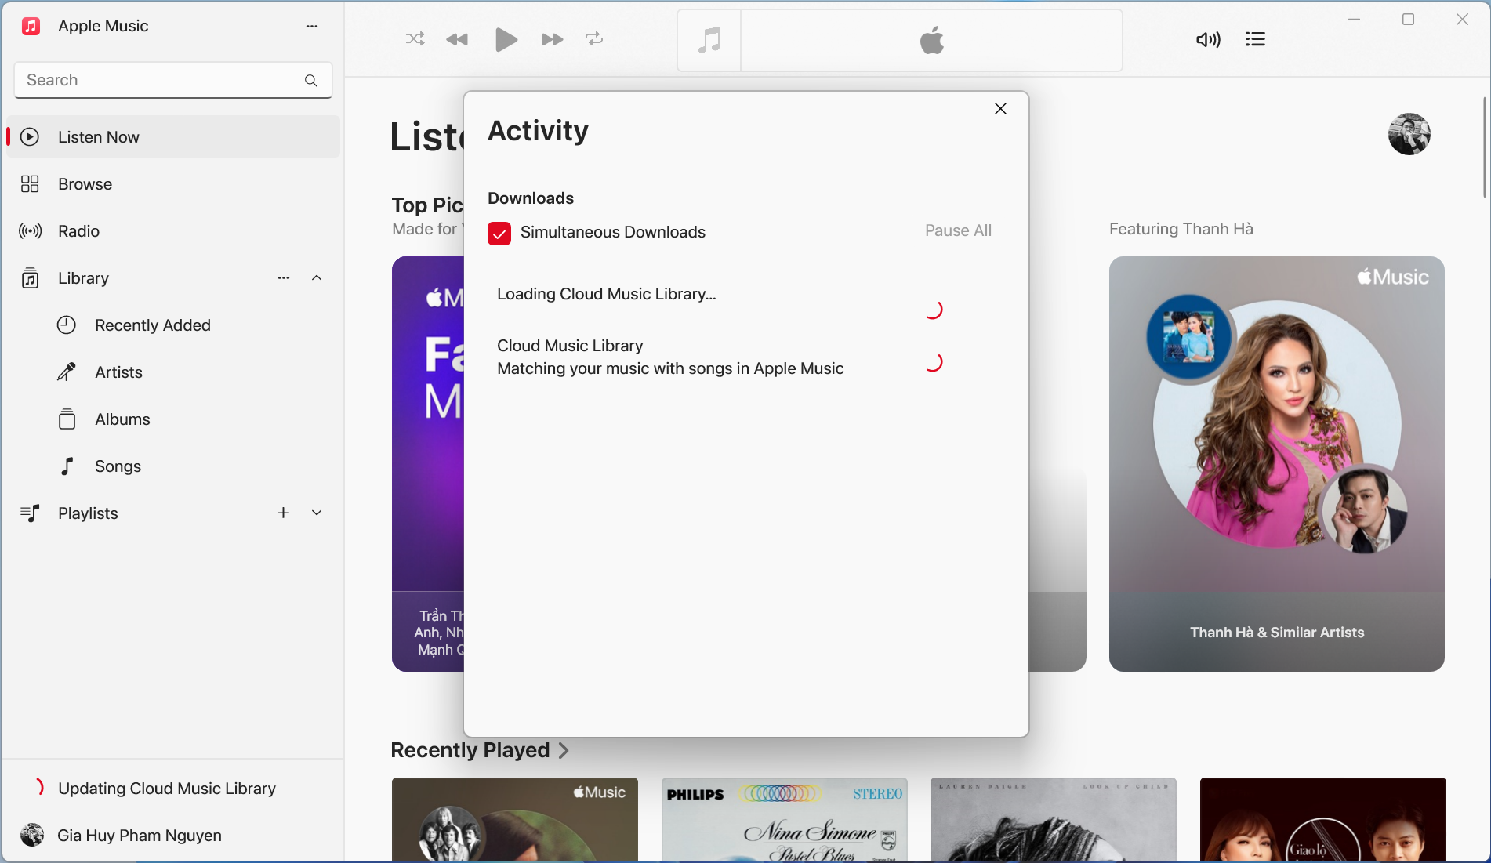Click the Playlists list-note icon
1491x863 pixels.
[30, 513]
